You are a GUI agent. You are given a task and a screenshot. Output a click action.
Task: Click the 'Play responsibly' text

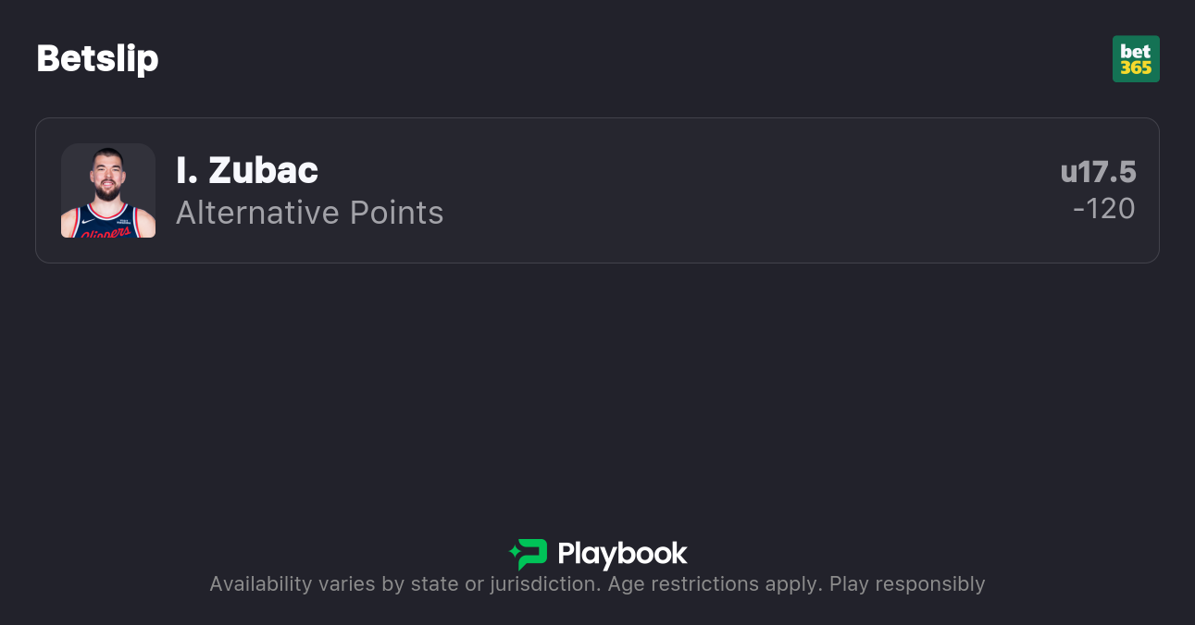click(907, 584)
